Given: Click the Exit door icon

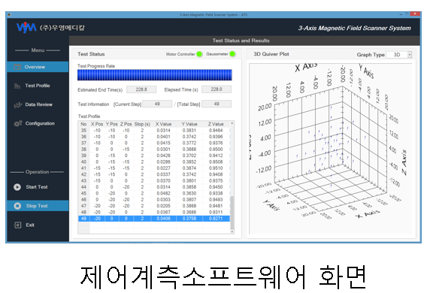Looking at the screenshot, I should 17,225.
